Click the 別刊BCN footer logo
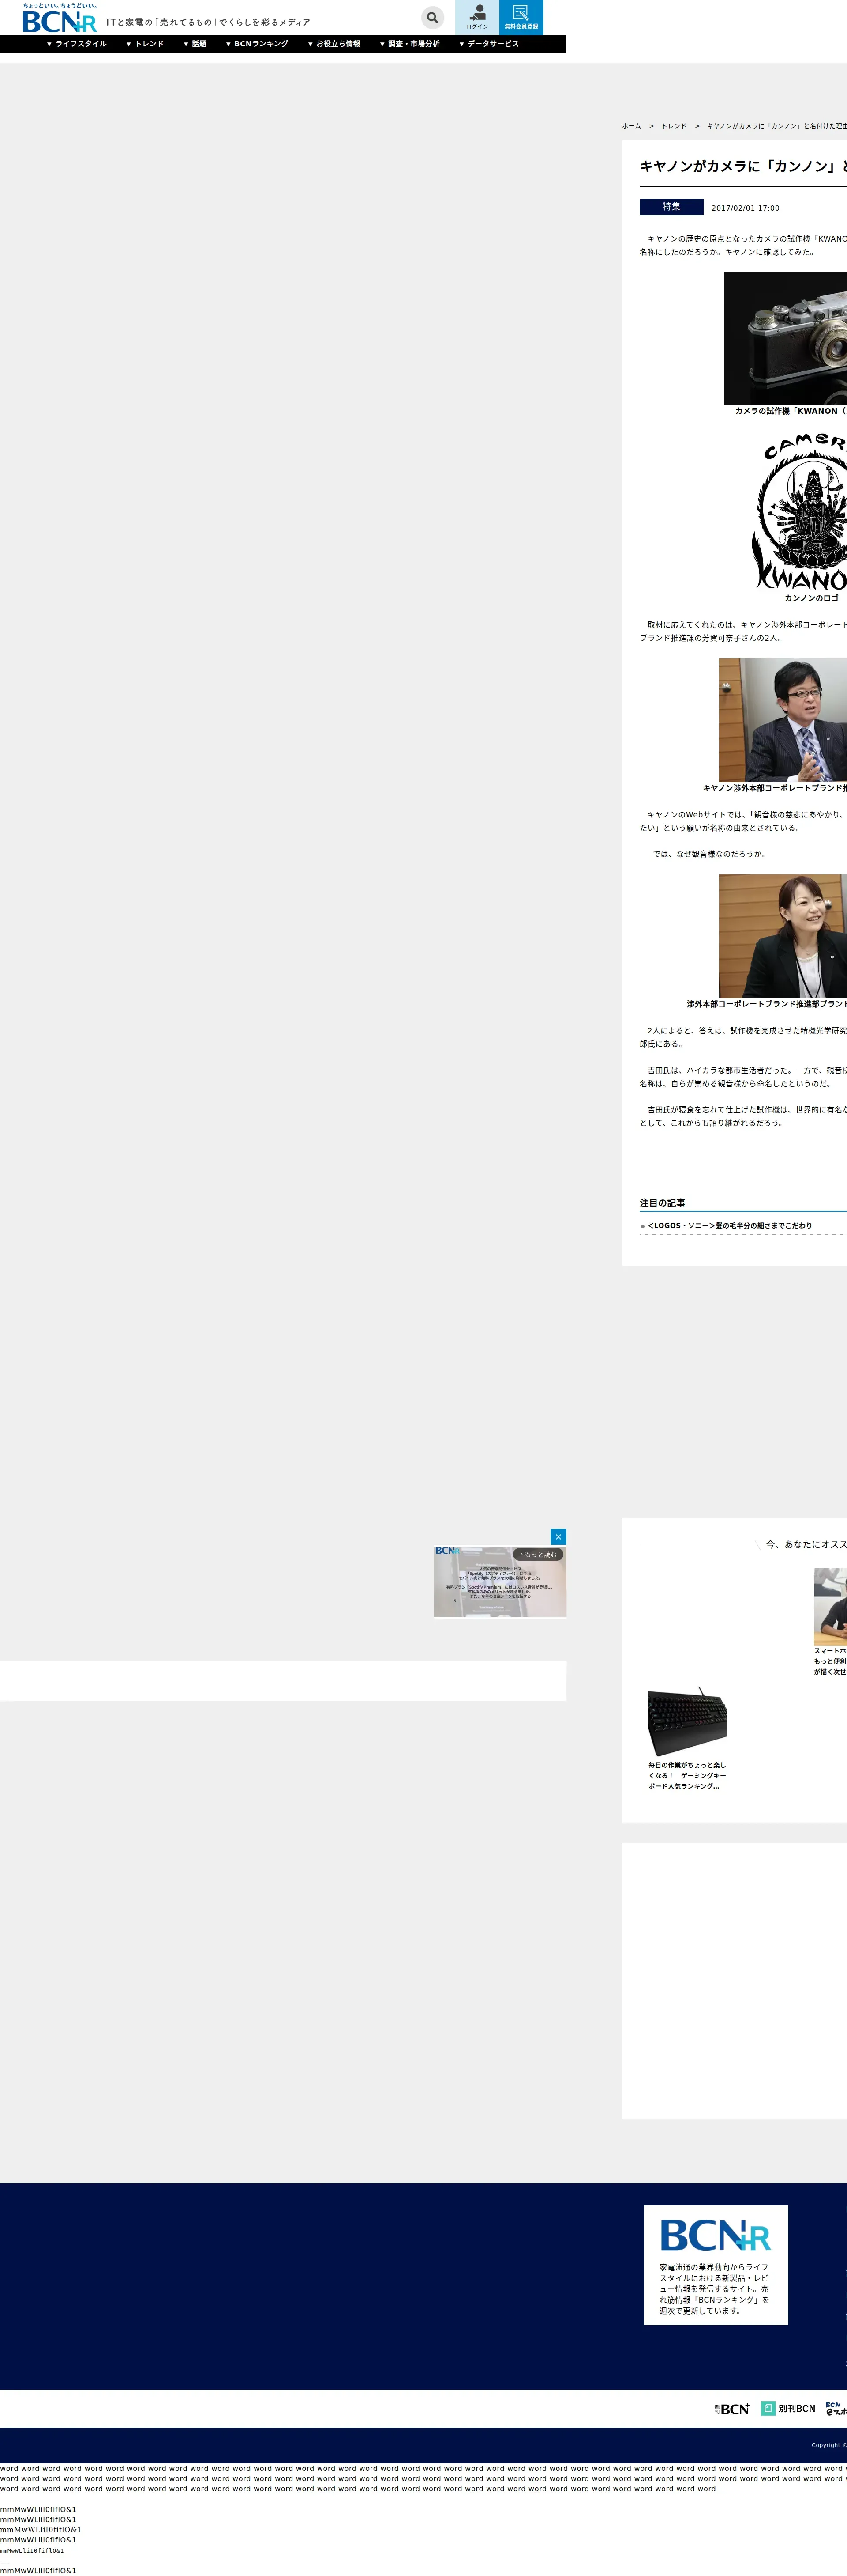This screenshot has width=847, height=2576. 788,2408
